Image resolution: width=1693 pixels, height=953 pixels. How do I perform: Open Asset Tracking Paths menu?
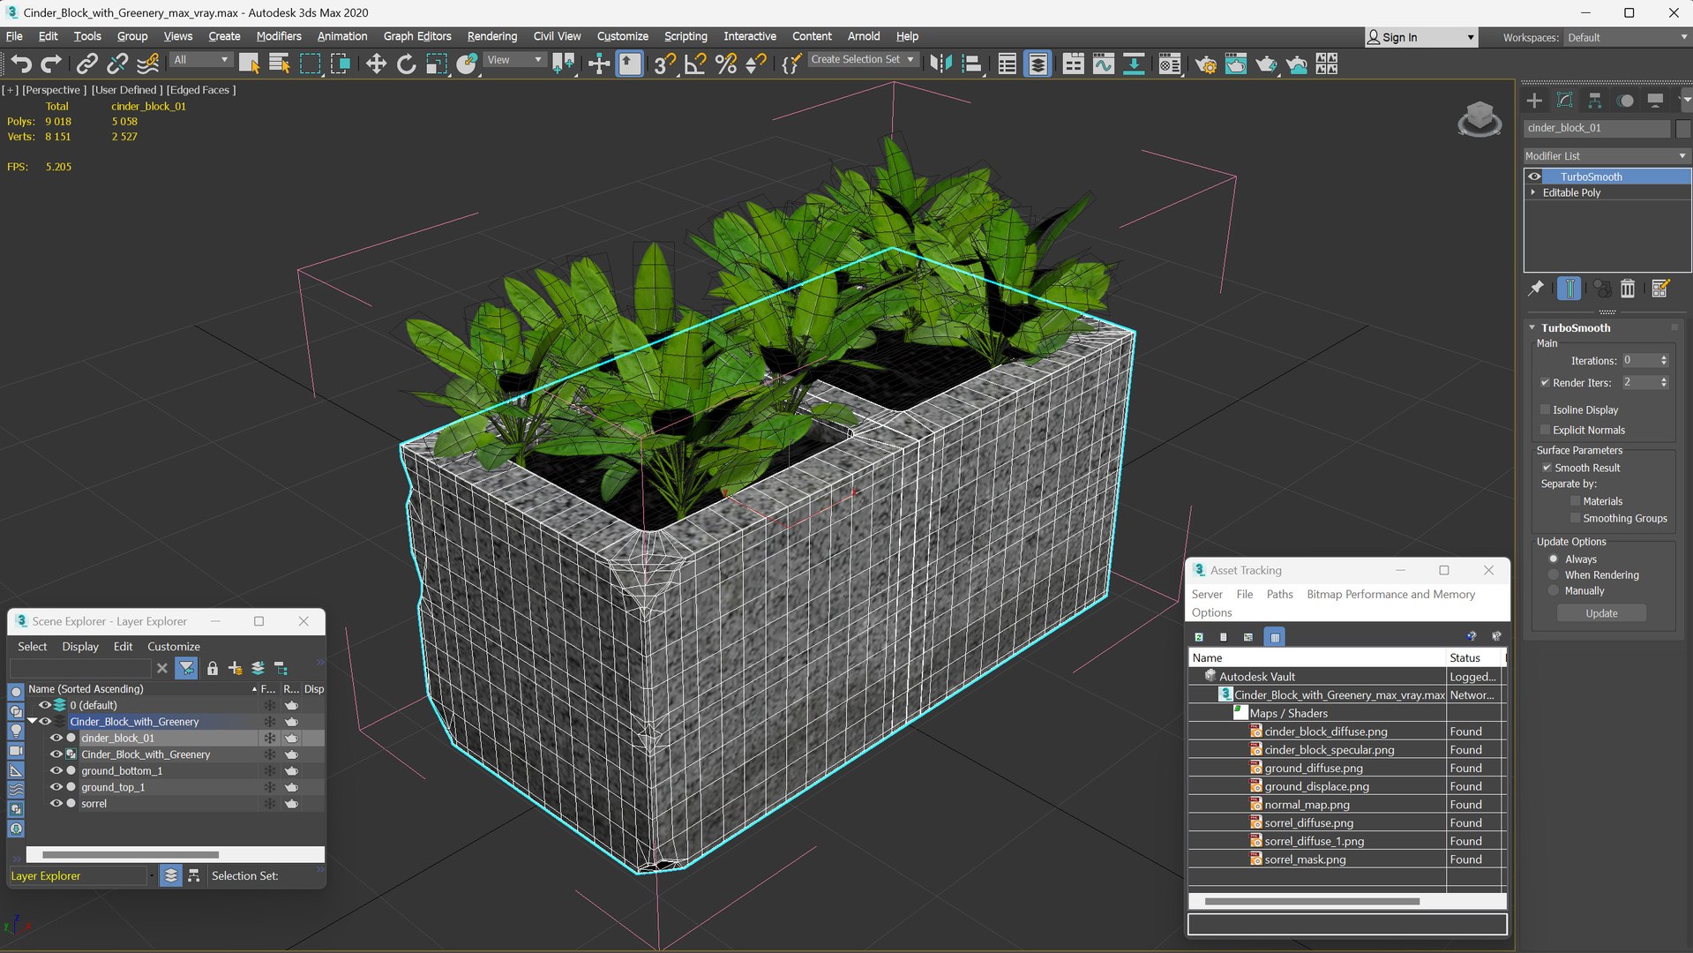click(x=1279, y=594)
